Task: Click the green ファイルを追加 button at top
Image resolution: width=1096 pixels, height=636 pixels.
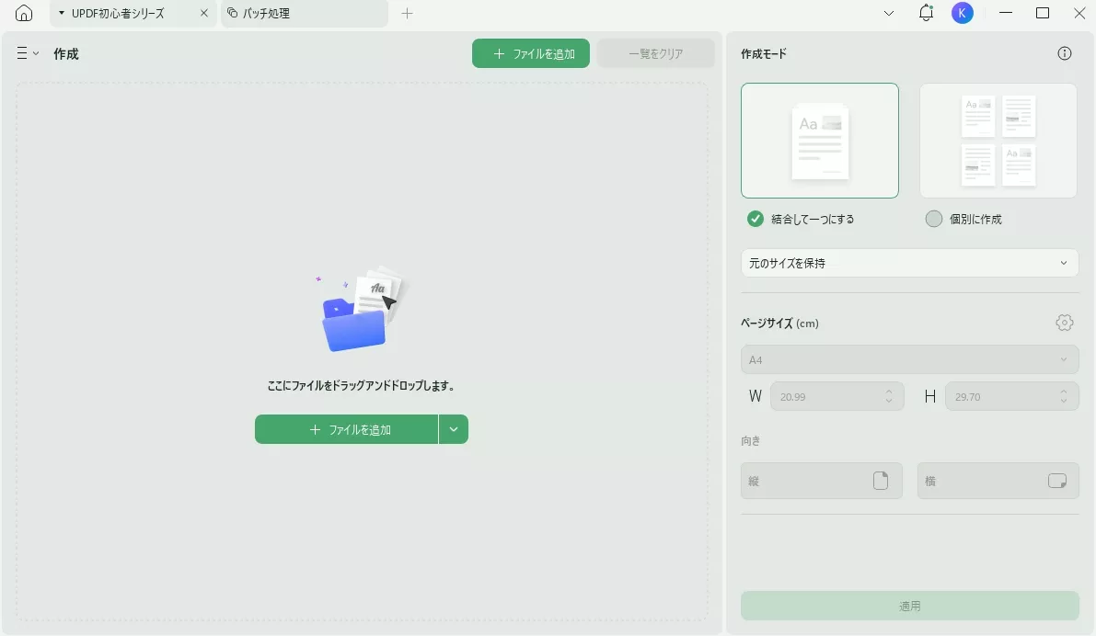Action: coord(530,53)
